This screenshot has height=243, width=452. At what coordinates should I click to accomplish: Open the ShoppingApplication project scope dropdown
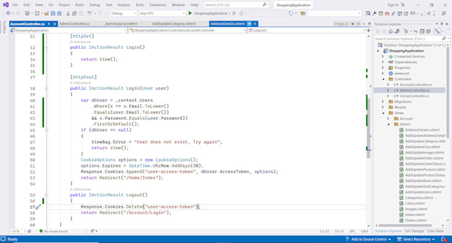pyautogui.click(x=68, y=31)
